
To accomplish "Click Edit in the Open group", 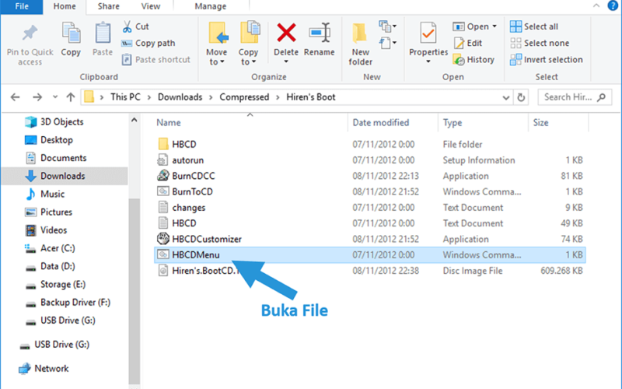I will (469, 44).
